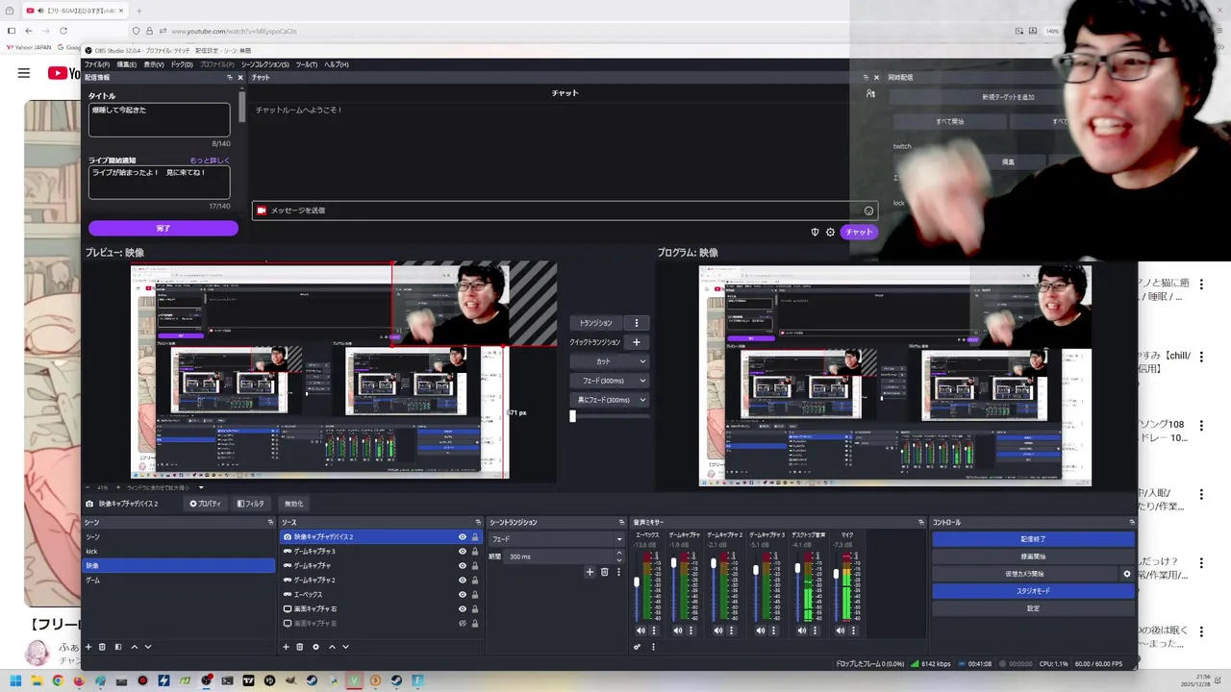The height and width of the screenshot is (692, 1231).
Task: Move the selected scene up
Action: (135, 647)
